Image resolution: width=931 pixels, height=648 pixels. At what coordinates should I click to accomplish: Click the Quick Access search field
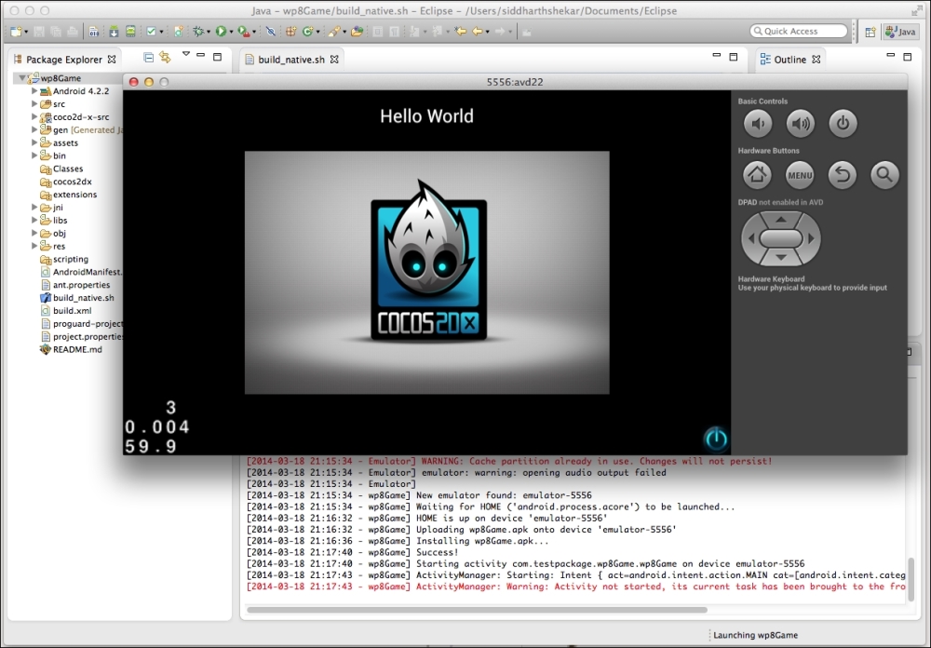799,31
